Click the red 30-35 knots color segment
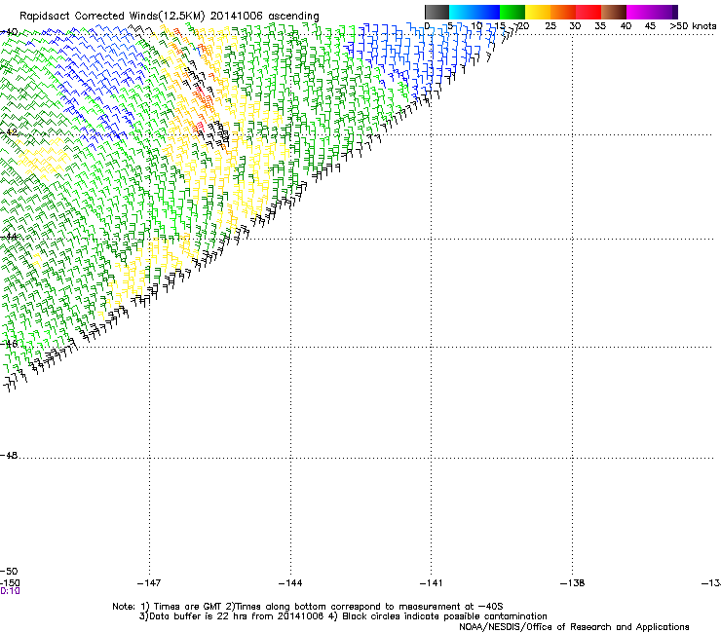This screenshot has width=721, height=633. pyautogui.click(x=588, y=12)
